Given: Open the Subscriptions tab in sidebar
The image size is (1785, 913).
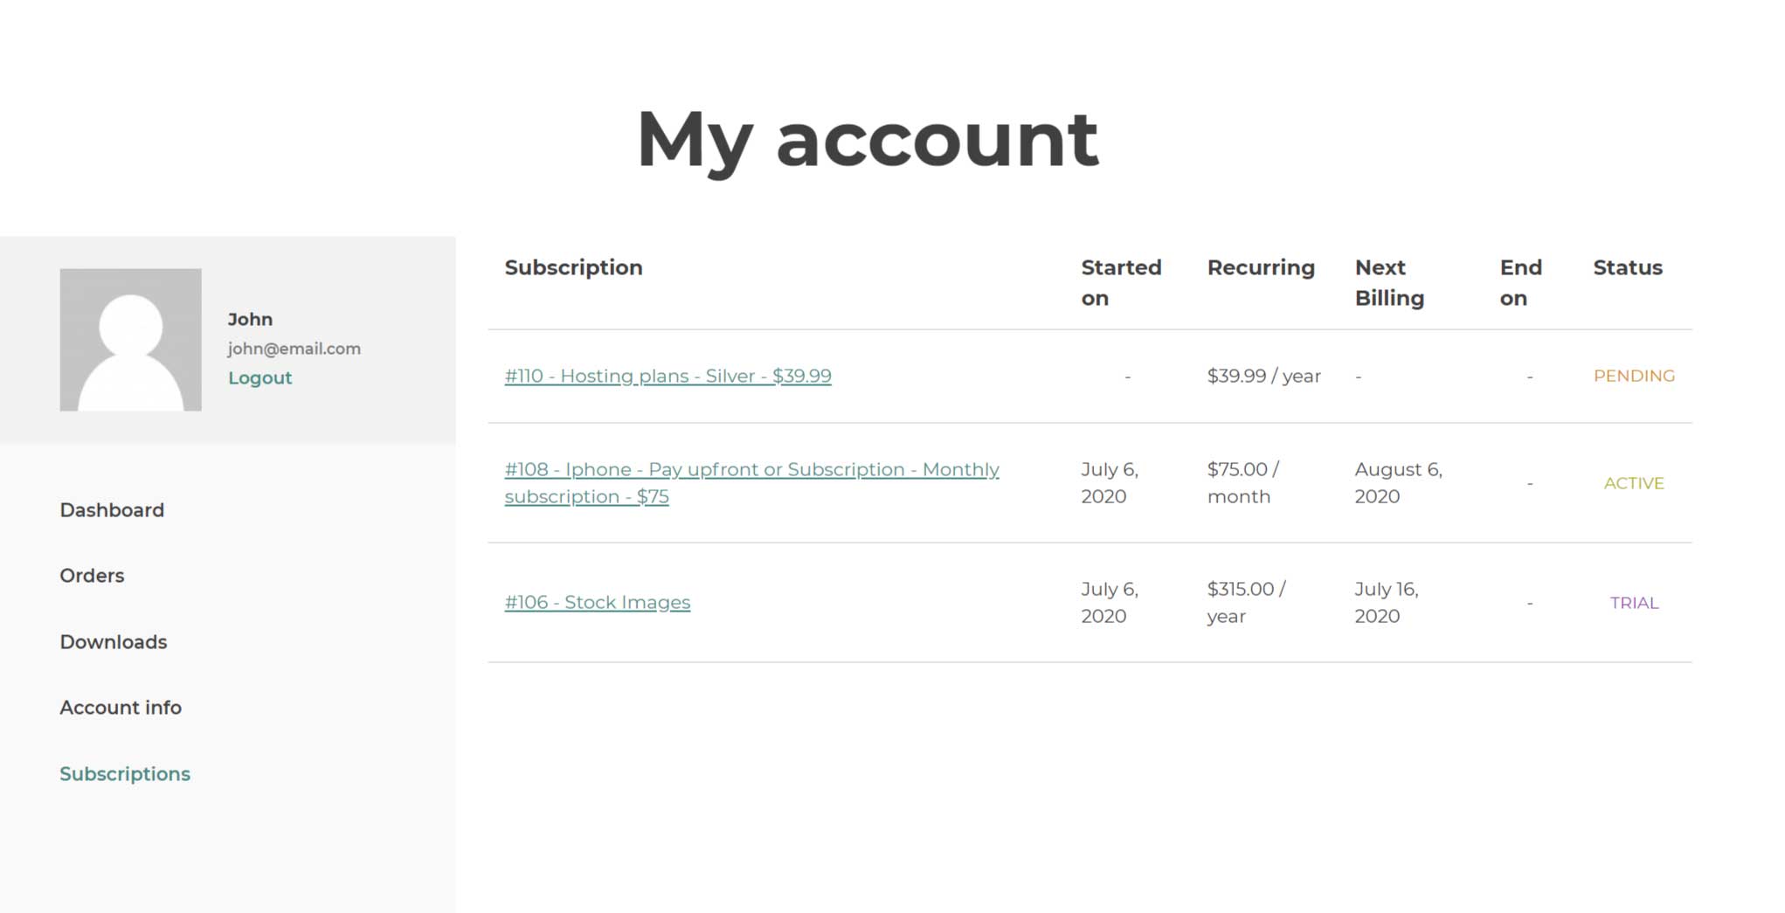Looking at the screenshot, I should 125,774.
